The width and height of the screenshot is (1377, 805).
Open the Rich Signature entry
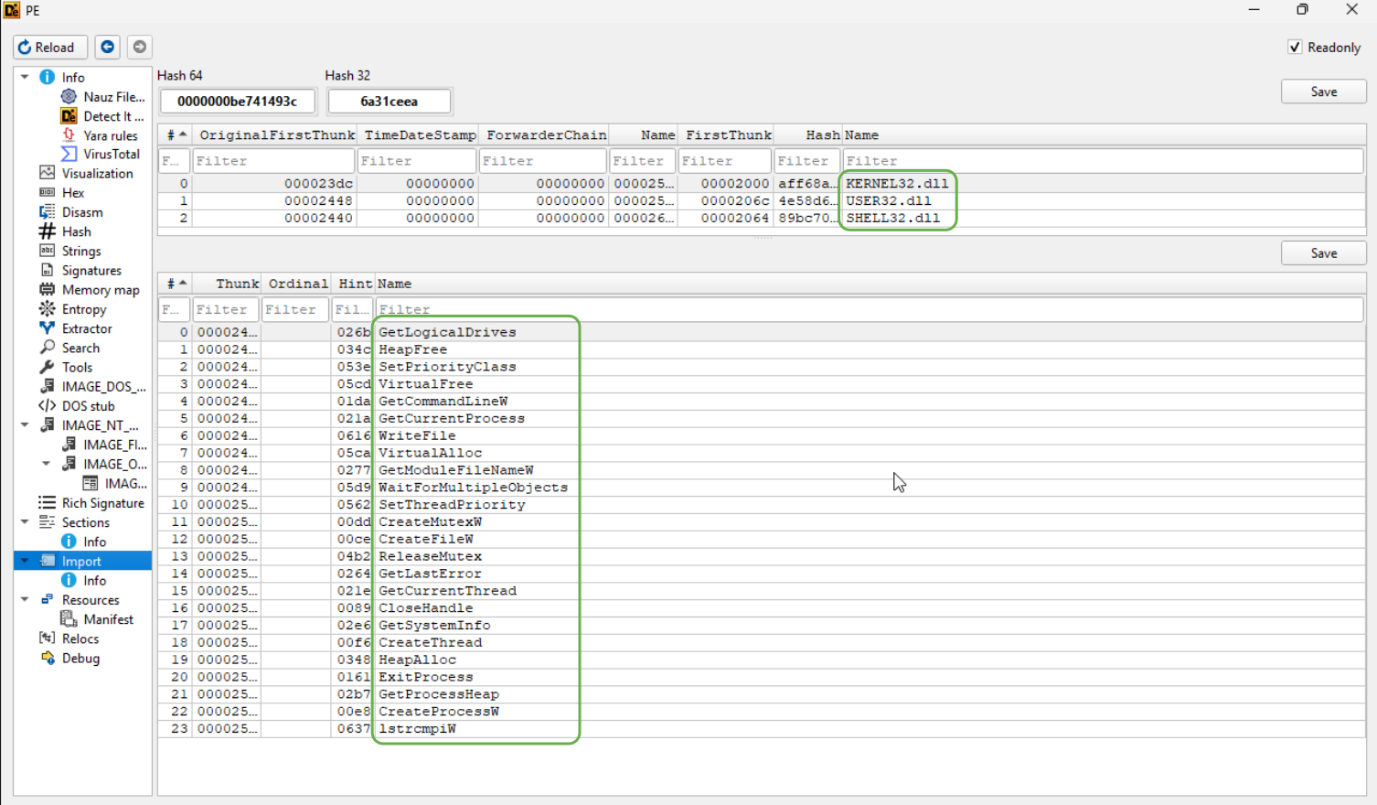[x=102, y=503]
